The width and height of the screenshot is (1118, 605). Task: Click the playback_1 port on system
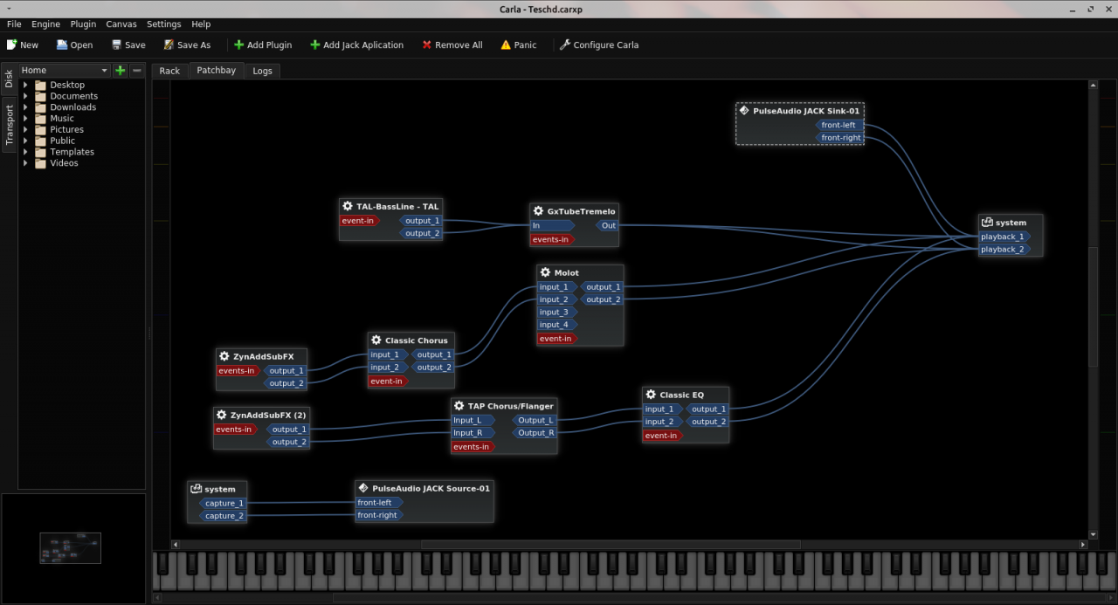point(1004,237)
